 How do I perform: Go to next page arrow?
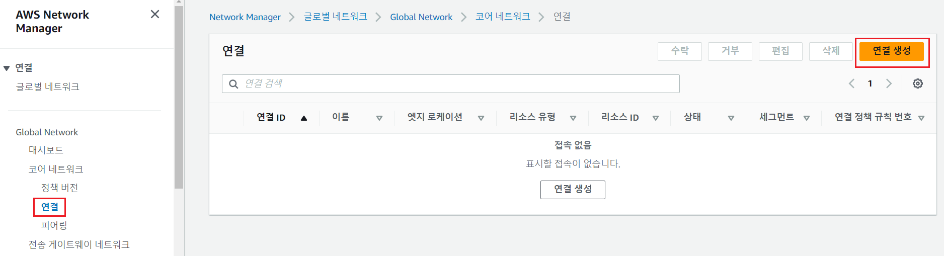(x=889, y=83)
